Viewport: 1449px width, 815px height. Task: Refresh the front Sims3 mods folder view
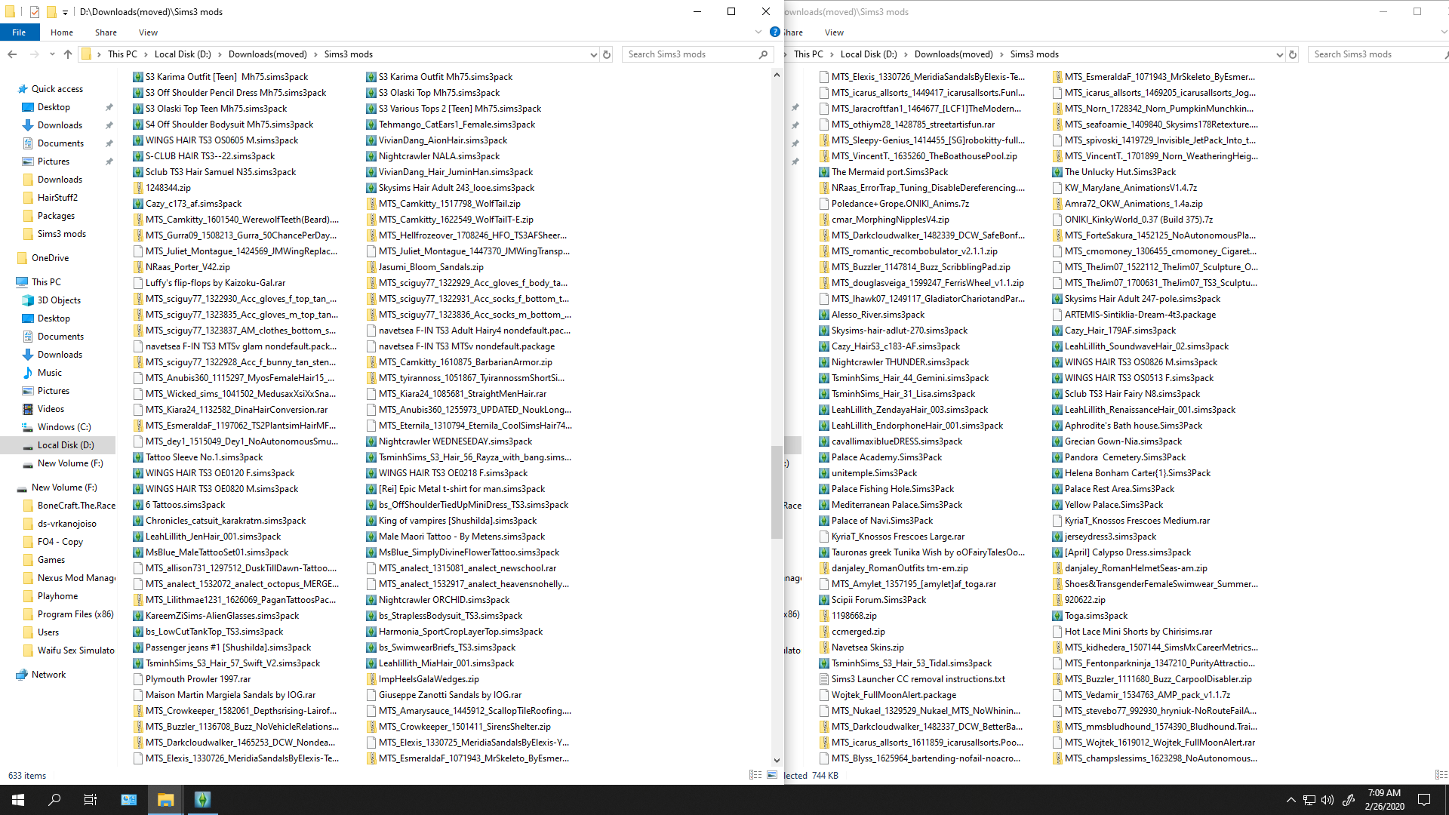click(x=606, y=54)
